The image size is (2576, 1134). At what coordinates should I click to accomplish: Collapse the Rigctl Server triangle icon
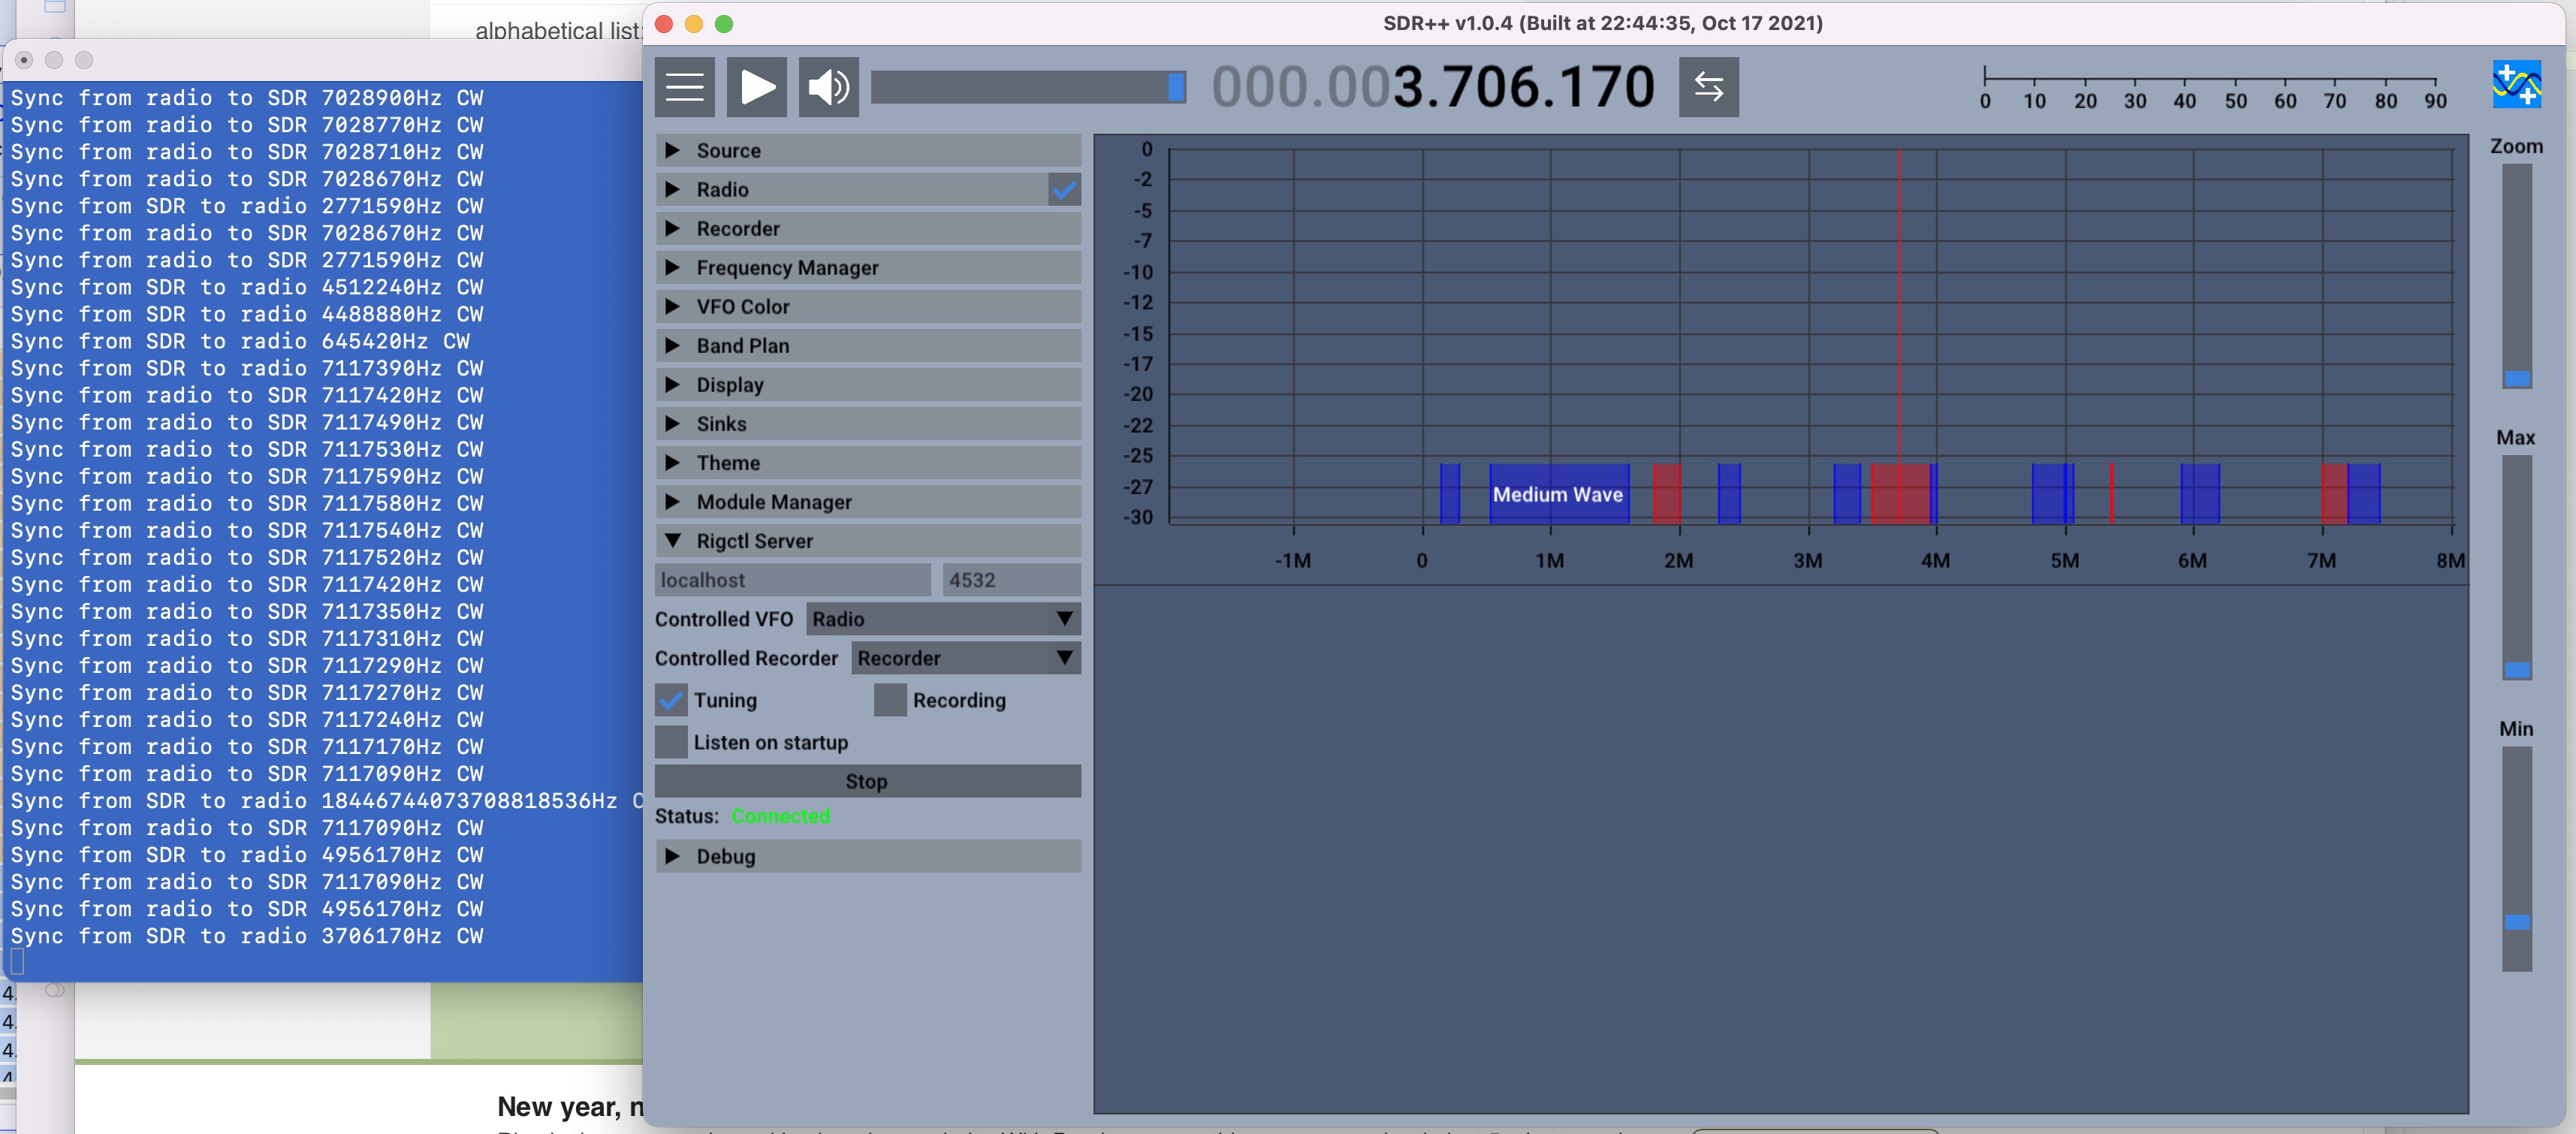tap(673, 541)
